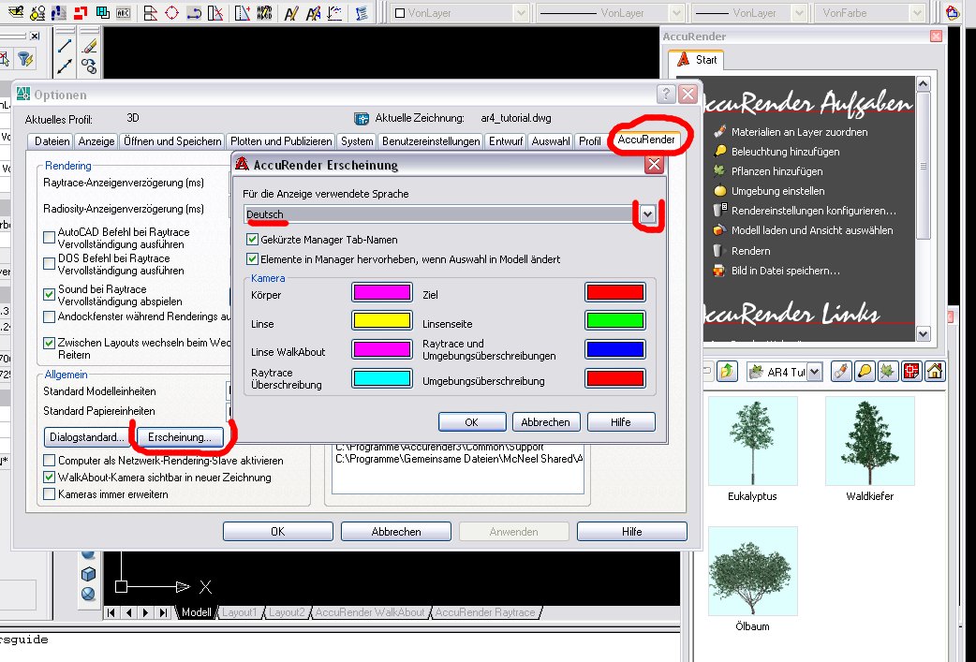Click the folder-up icon in library panel
The image size is (976, 662).
[727, 372]
